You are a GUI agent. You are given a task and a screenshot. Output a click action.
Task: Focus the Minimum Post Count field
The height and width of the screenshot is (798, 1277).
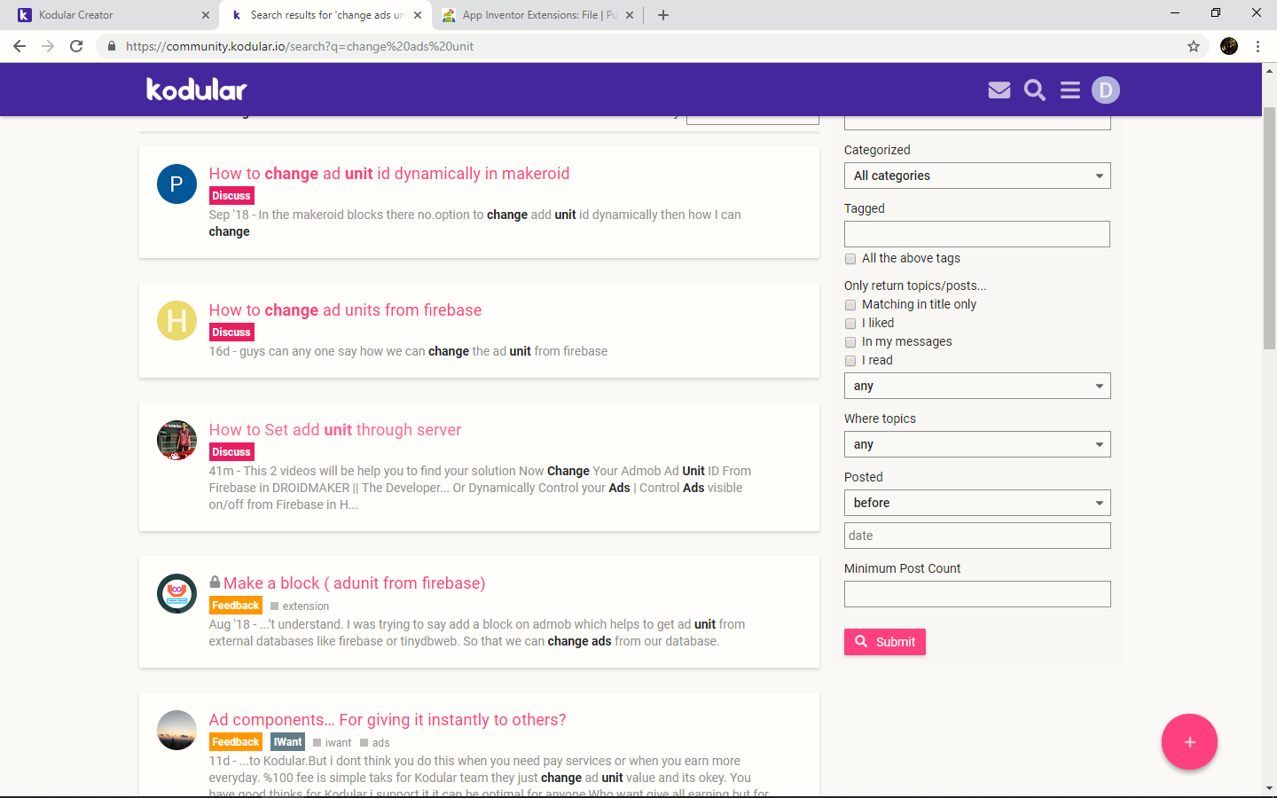[x=977, y=594]
